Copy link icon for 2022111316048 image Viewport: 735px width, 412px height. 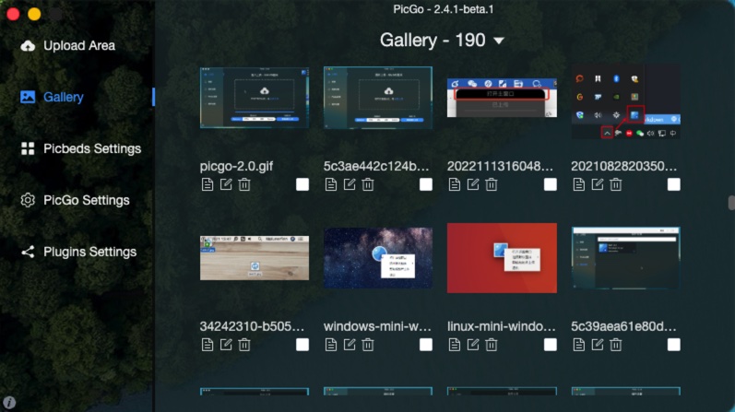click(x=455, y=184)
